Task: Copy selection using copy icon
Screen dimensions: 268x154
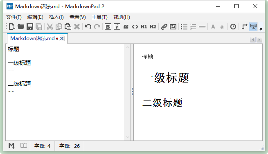Action: pyautogui.click(x=59, y=27)
